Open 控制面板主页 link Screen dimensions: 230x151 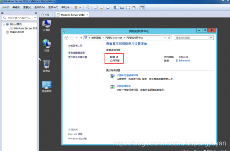pos(75,46)
